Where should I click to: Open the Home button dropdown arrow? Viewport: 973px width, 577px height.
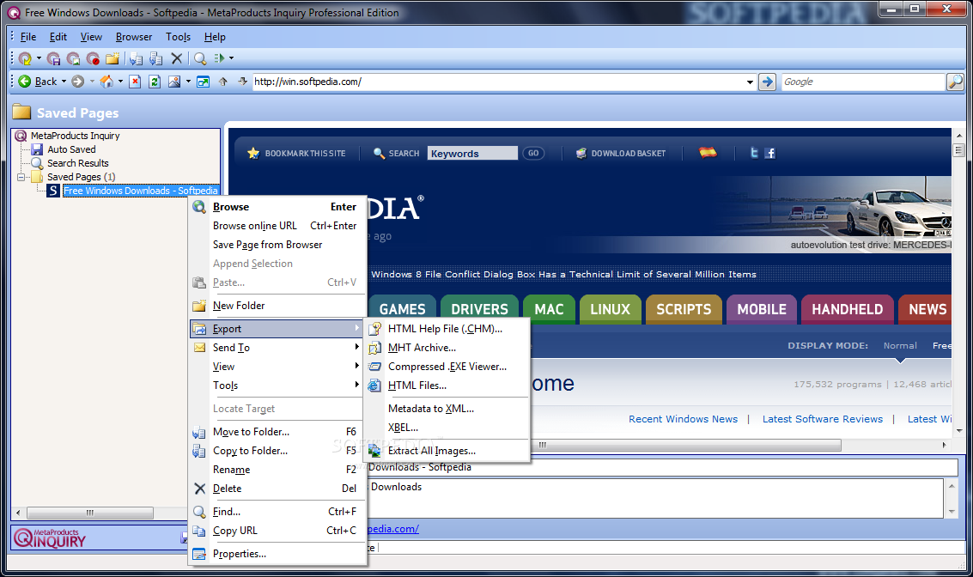(120, 82)
